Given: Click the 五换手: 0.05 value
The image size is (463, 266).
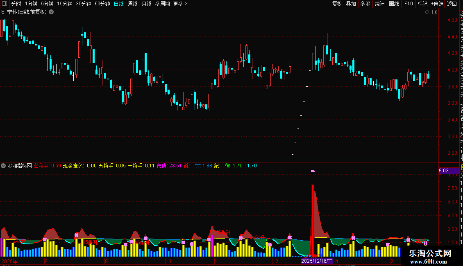Looking at the screenshot, I should tap(112, 166).
